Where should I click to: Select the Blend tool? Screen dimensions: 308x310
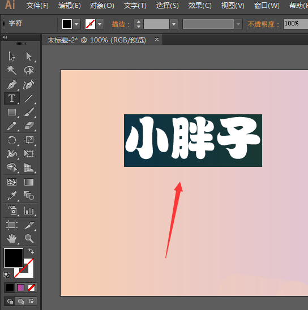(x=29, y=196)
